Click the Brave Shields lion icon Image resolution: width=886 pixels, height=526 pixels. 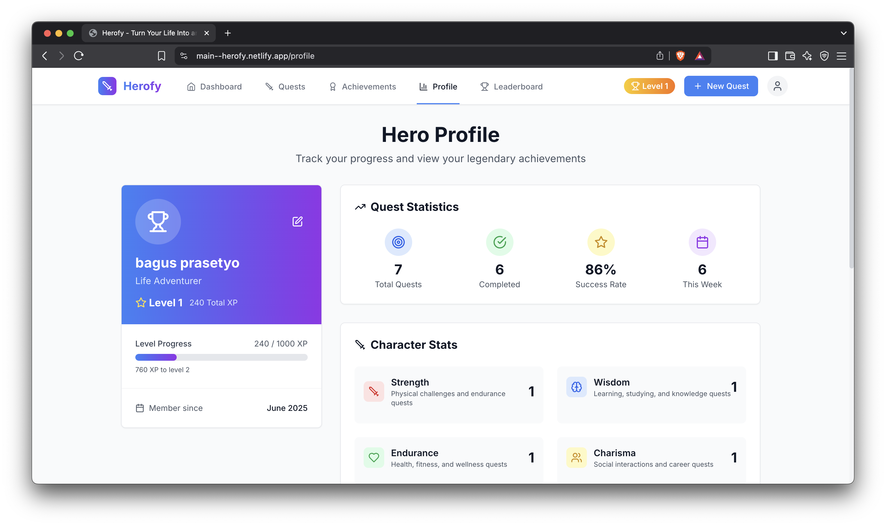pos(680,56)
